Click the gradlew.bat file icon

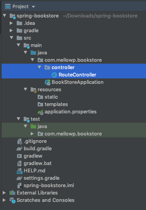point(19,163)
